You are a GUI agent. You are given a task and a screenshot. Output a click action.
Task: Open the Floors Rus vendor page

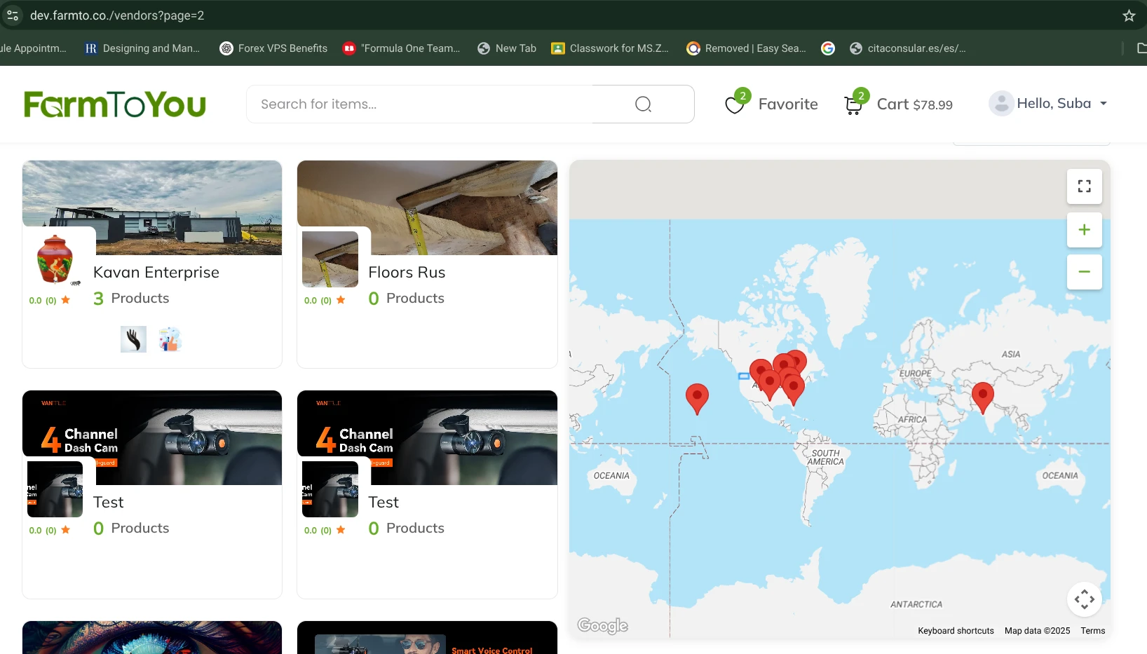(x=407, y=272)
